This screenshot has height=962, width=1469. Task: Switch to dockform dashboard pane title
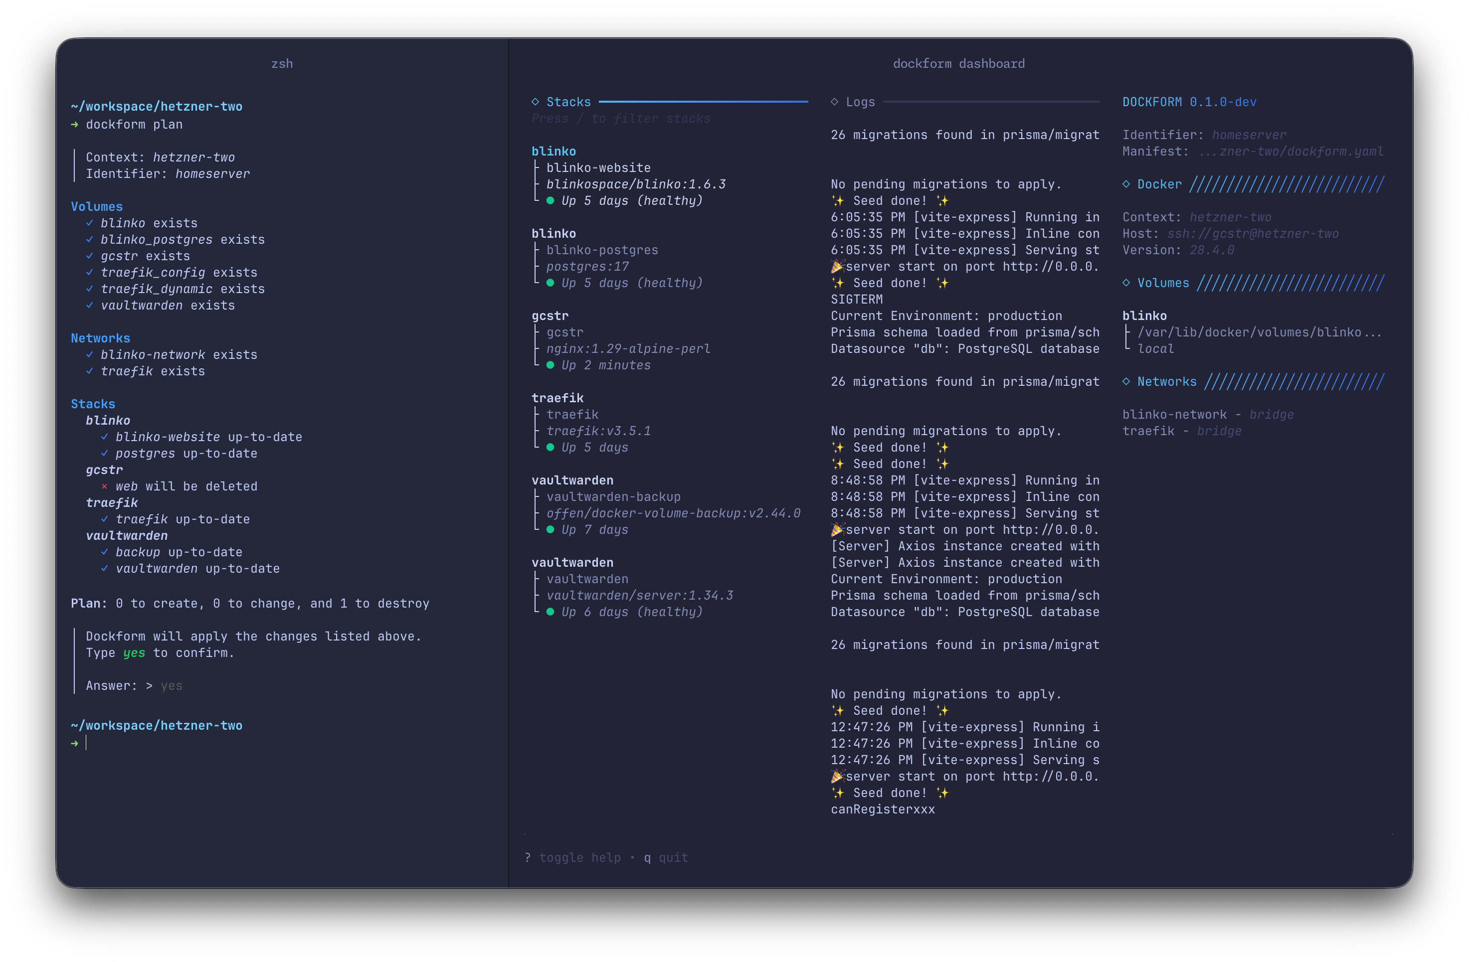point(958,64)
